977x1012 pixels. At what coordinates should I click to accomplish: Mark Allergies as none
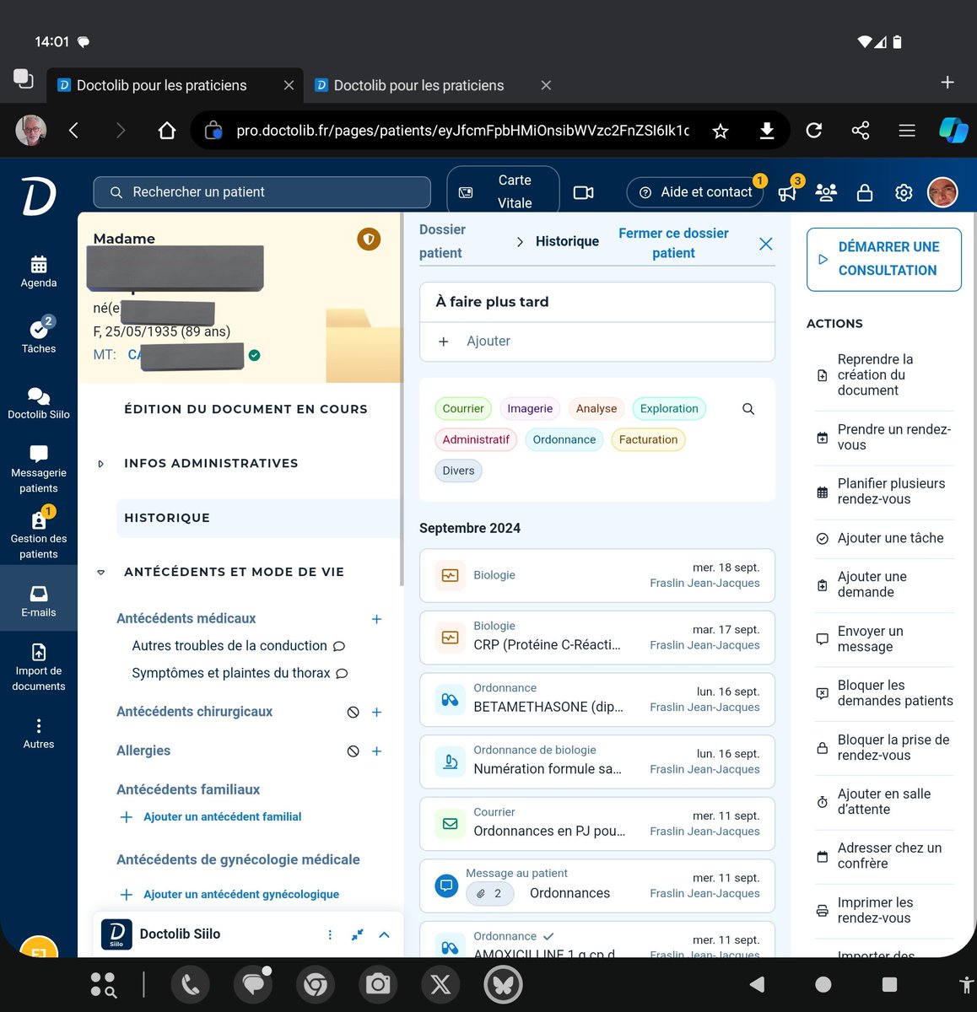coord(354,751)
